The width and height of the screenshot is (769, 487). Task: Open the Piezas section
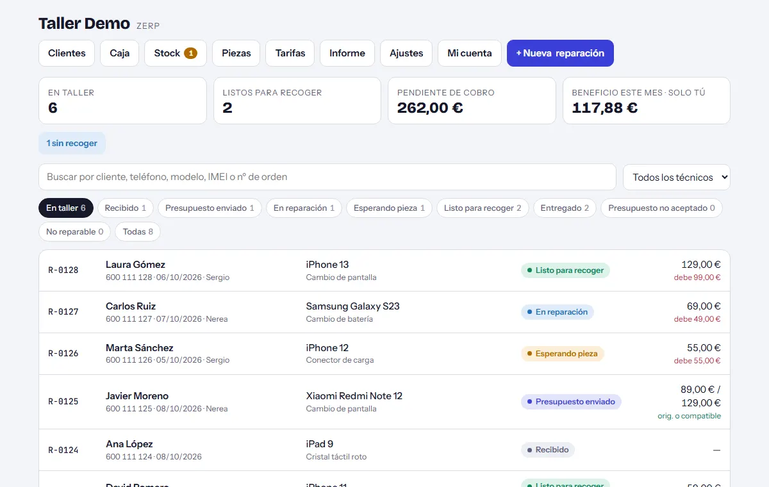tap(236, 53)
